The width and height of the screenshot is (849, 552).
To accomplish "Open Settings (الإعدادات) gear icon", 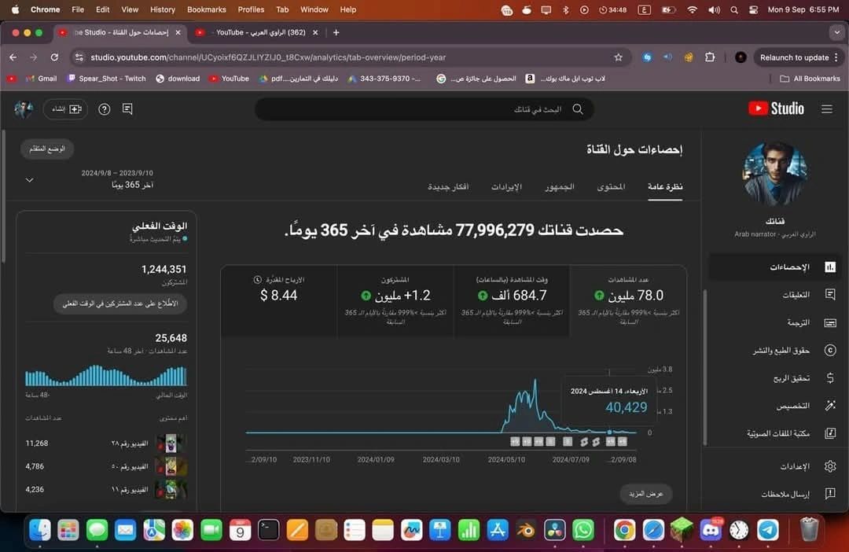I will [x=829, y=466].
